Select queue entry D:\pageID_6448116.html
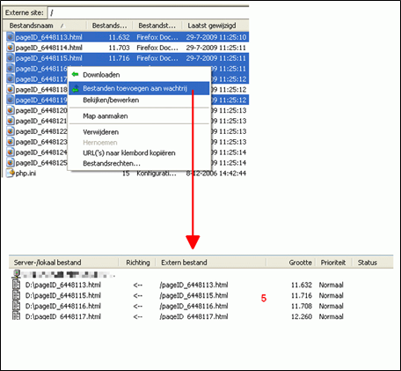401x371 pixels. tap(63, 306)
